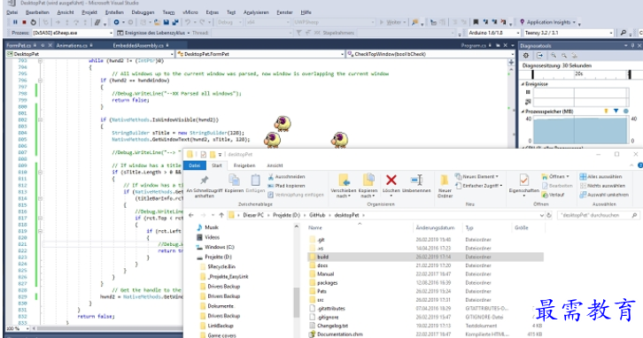The image size is (643, 338).
Task: Open Neues Element dropdown
Action: pos(476,177)
